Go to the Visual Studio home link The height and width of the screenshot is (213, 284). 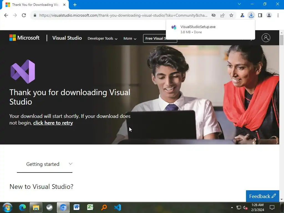click(67, 38)
